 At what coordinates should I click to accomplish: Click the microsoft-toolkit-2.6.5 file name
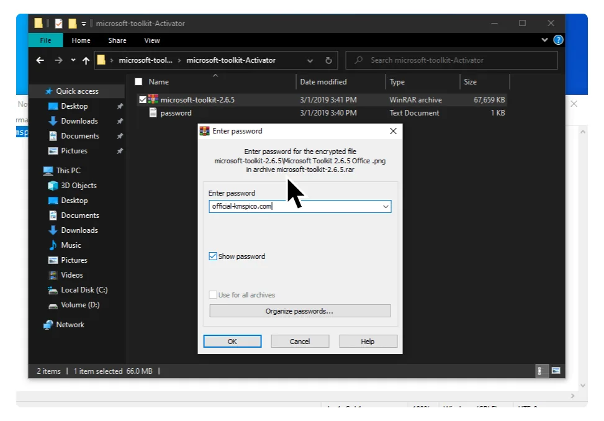pyautogui.click(x=197, y=100)
